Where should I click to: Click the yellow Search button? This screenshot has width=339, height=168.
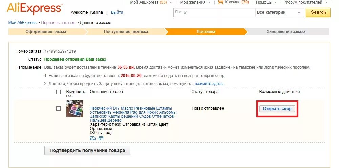pyautogui.click(x=318, y=12)
